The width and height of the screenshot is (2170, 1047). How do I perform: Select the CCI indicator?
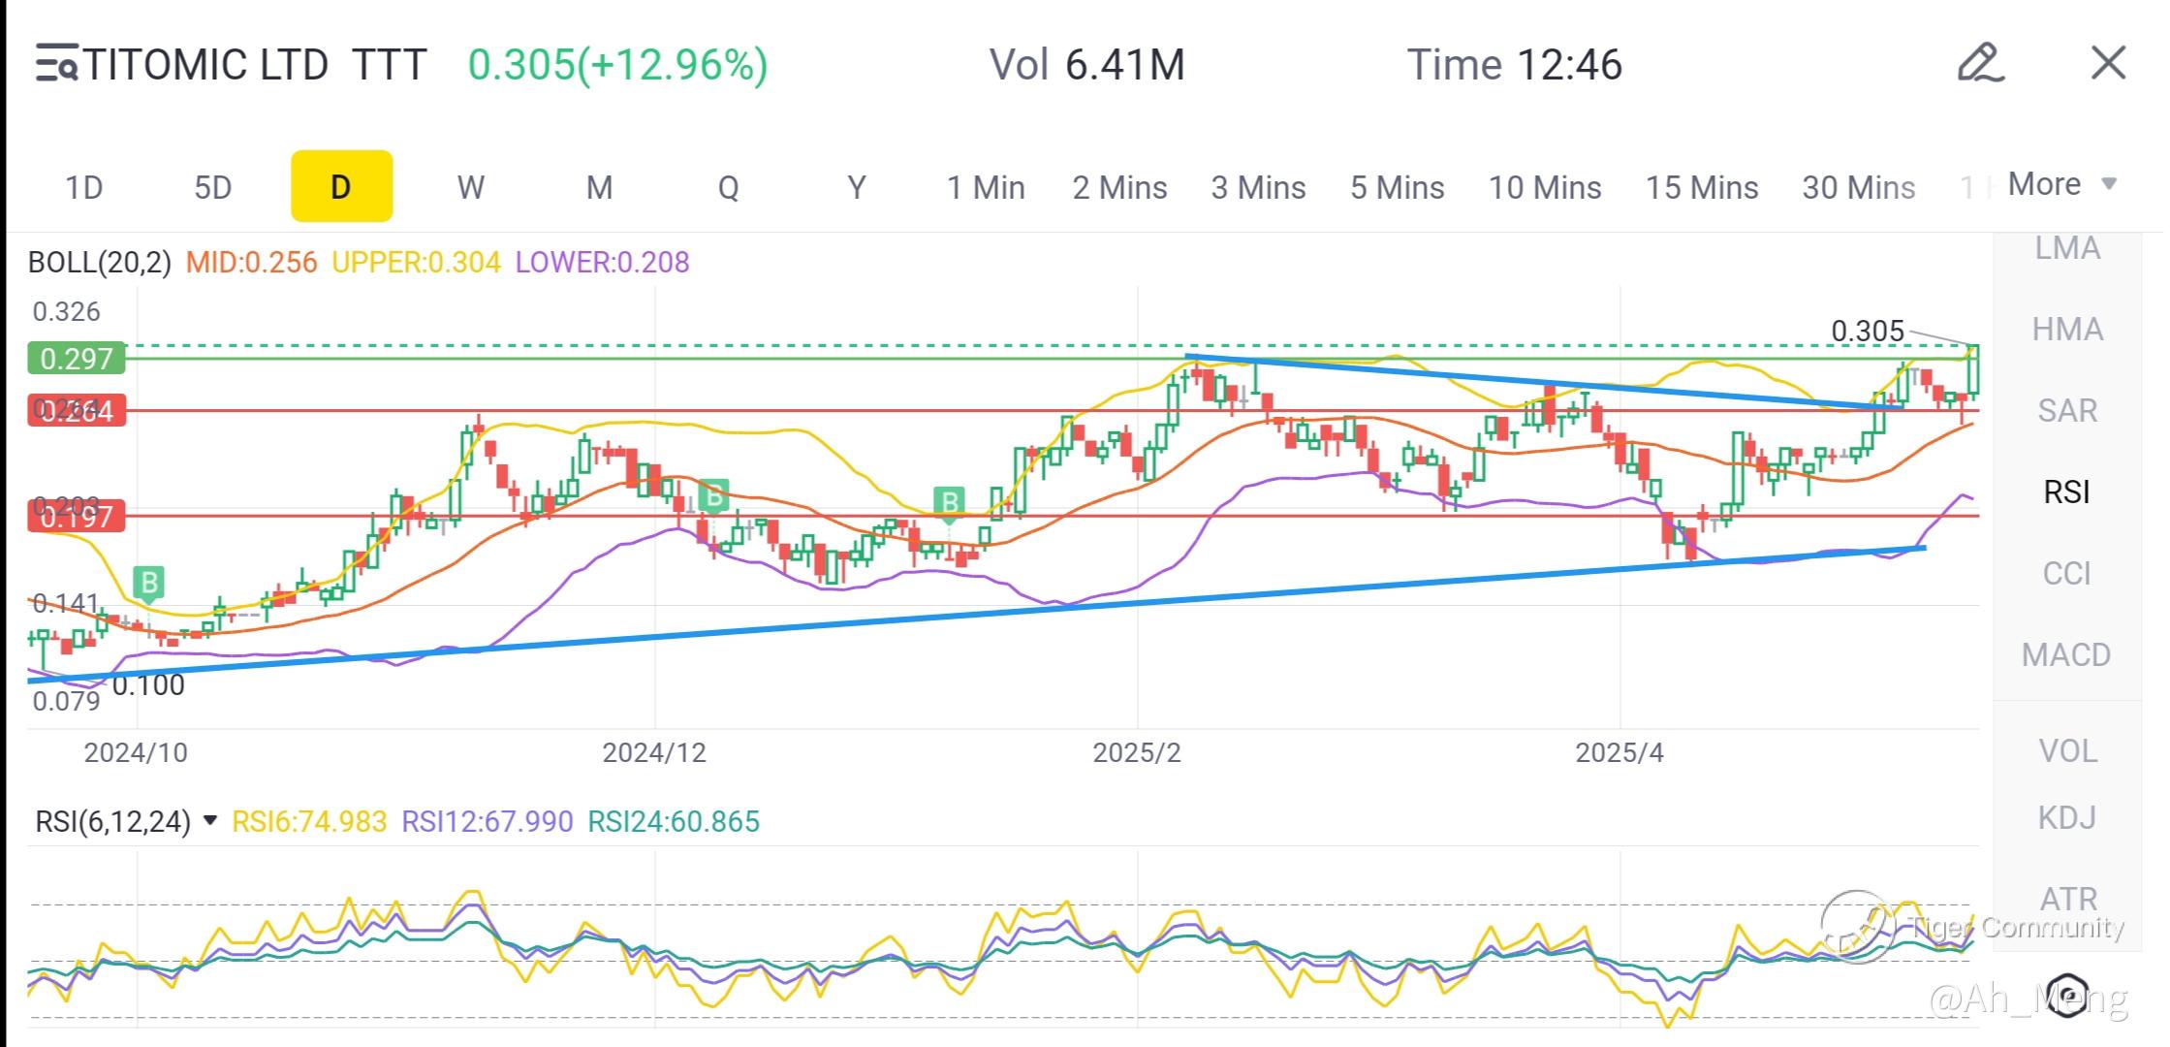[2065, 574]
